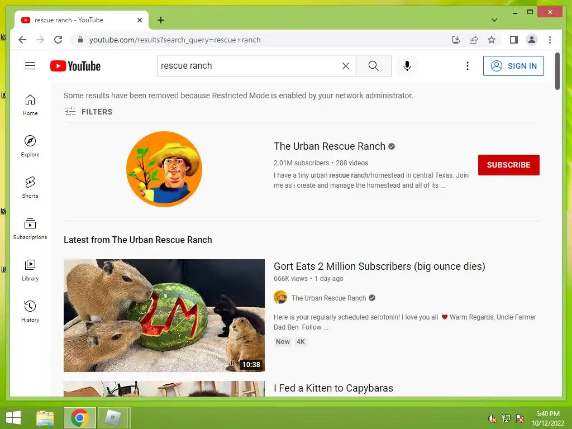Go back with the browser back arrow

(22, 40)
